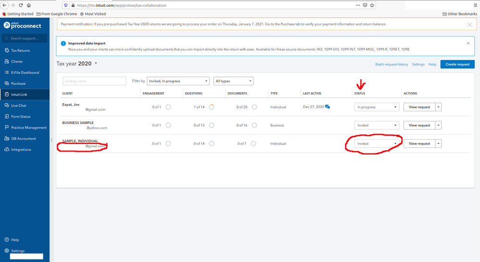The width and height of the screenshot is (480, 262).
Task: Click the QB Accountant sidebar icon
Action: pyautogui.click(x=7, y=139)
